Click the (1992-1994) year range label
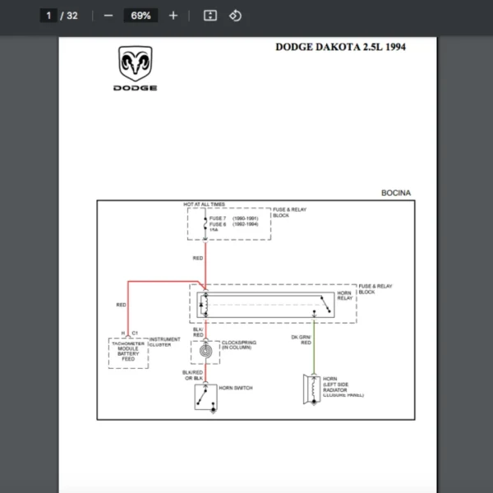The image size is (493, 493). (246, 224)
